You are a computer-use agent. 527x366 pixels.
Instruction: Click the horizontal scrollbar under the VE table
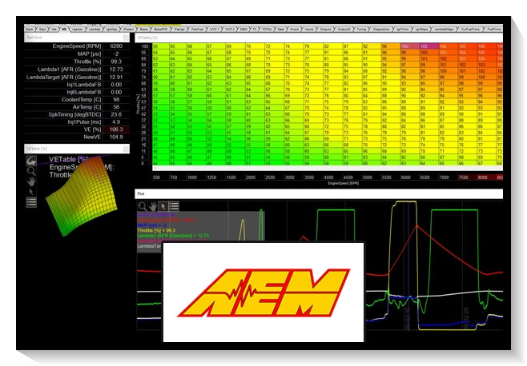tap(328, 168)
